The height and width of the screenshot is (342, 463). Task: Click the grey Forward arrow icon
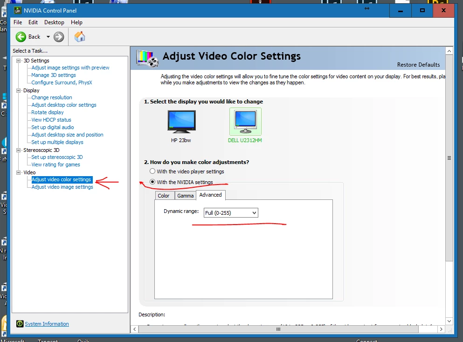(59, 37)
